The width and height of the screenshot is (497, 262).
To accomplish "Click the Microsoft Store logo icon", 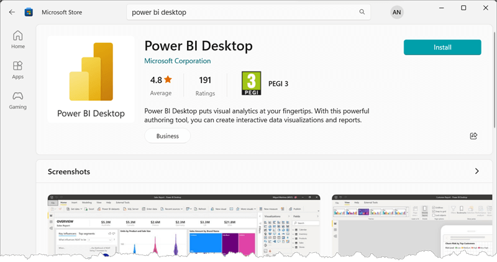I will [x=29, y=12].
